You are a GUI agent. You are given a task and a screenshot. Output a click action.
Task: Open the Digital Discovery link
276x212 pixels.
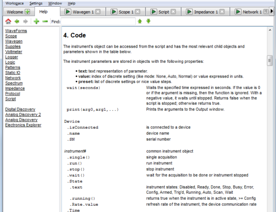[20, 109]
